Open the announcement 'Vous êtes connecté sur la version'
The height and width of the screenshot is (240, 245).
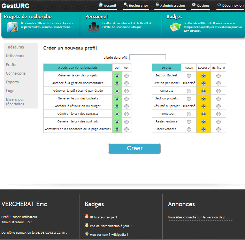pos(198,217)
